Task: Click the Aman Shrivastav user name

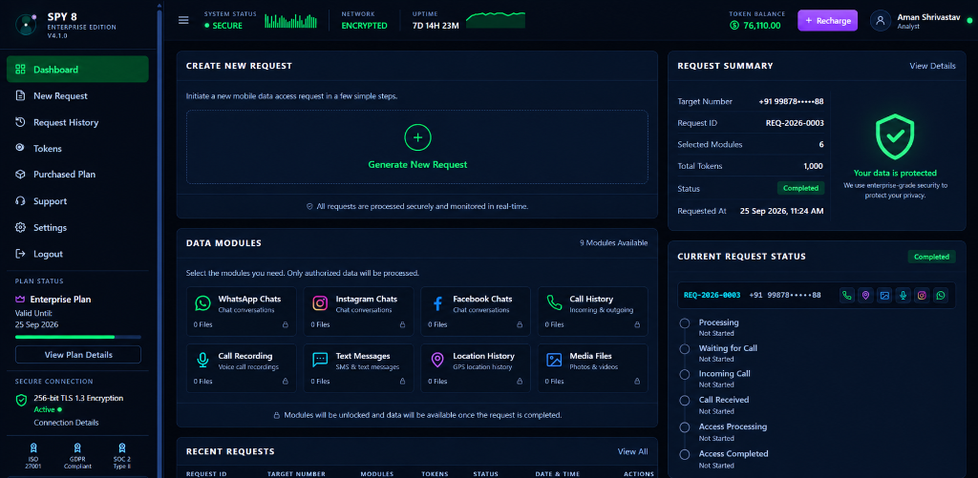Action: (927, 17)
